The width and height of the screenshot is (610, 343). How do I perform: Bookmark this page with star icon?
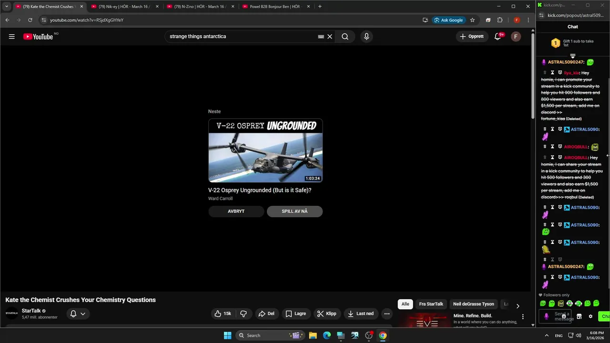[472, 20]
